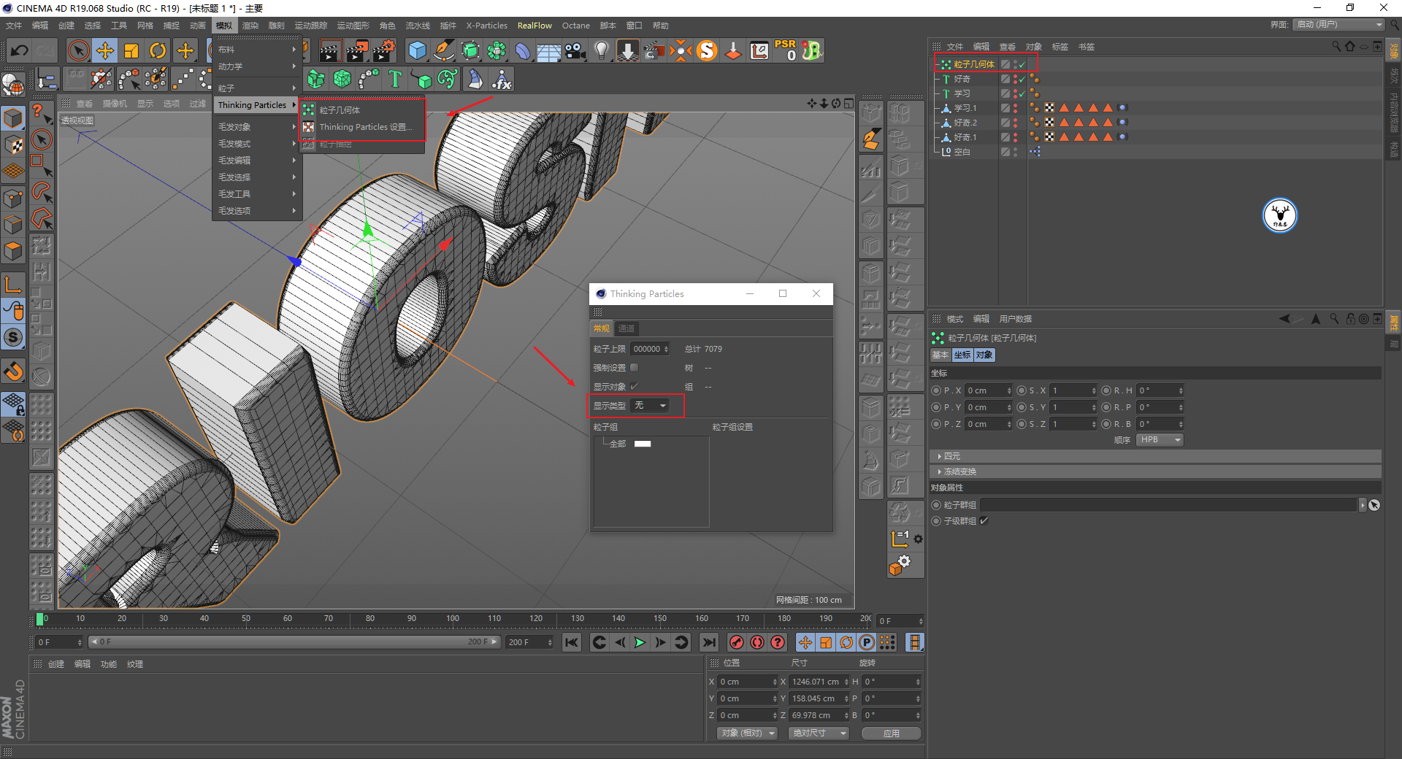Add a cube primitive object
The width and height of the screenshot is (1402, 759).
(x=417, y=50)
